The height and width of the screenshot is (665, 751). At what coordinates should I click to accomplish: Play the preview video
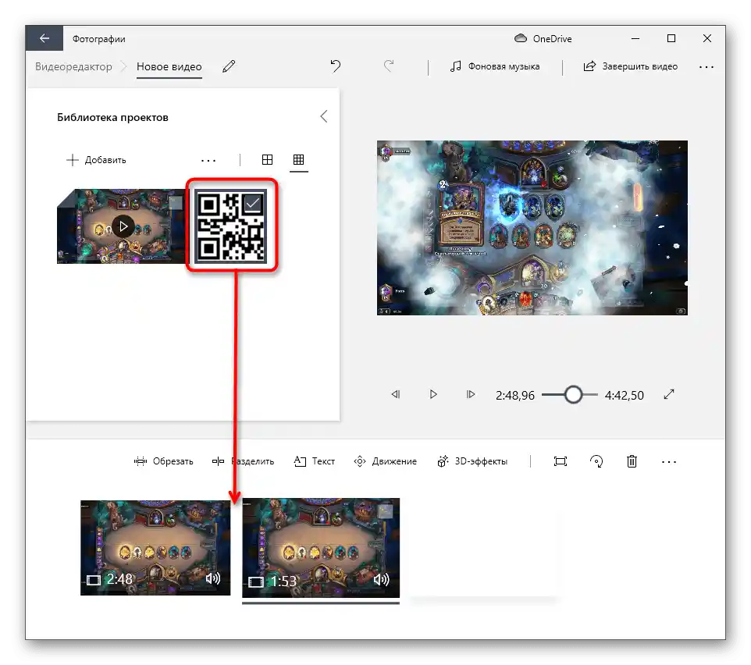pos(433,394)
